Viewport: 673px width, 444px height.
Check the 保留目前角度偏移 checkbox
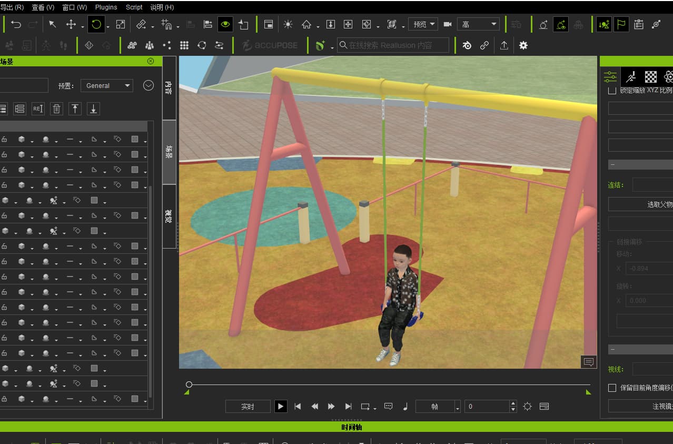coord(612,388)
